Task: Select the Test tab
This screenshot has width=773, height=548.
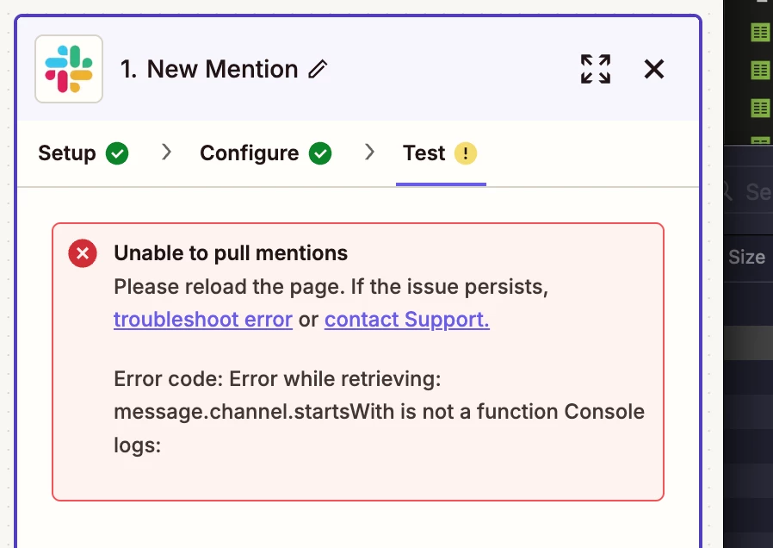Action: (x=440, y=153)
